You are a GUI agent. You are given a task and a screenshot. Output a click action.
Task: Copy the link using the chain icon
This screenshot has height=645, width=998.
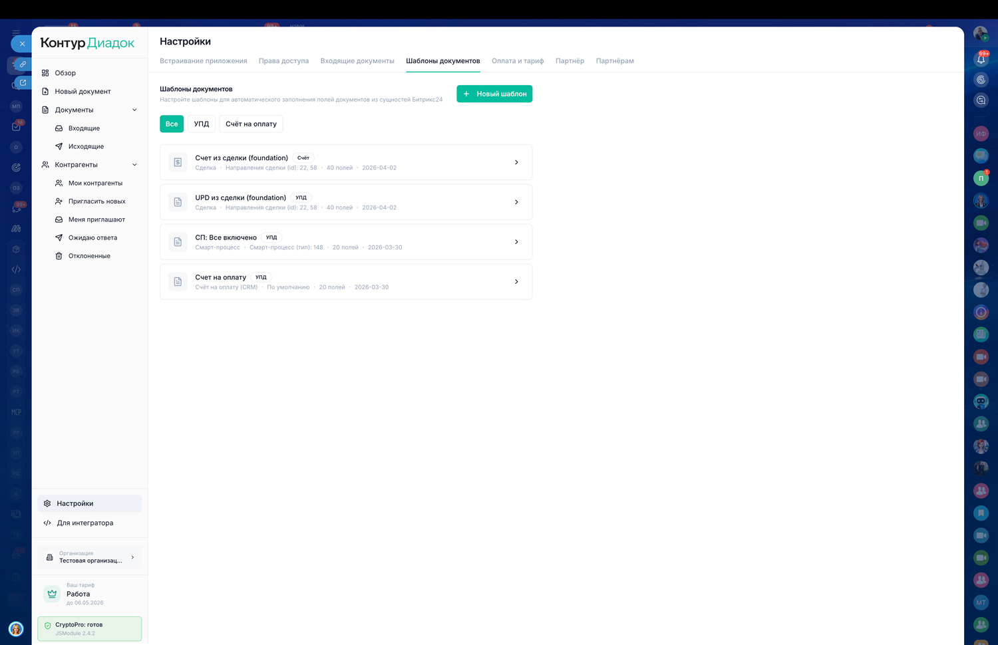(x=23, y=64)
